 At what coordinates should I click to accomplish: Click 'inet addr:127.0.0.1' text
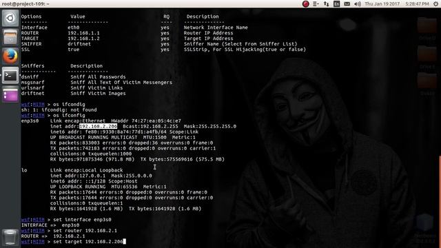[78, 176]
